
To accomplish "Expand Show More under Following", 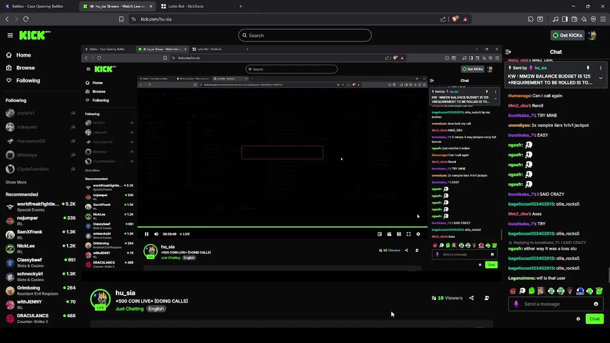I will click(16, 182).
